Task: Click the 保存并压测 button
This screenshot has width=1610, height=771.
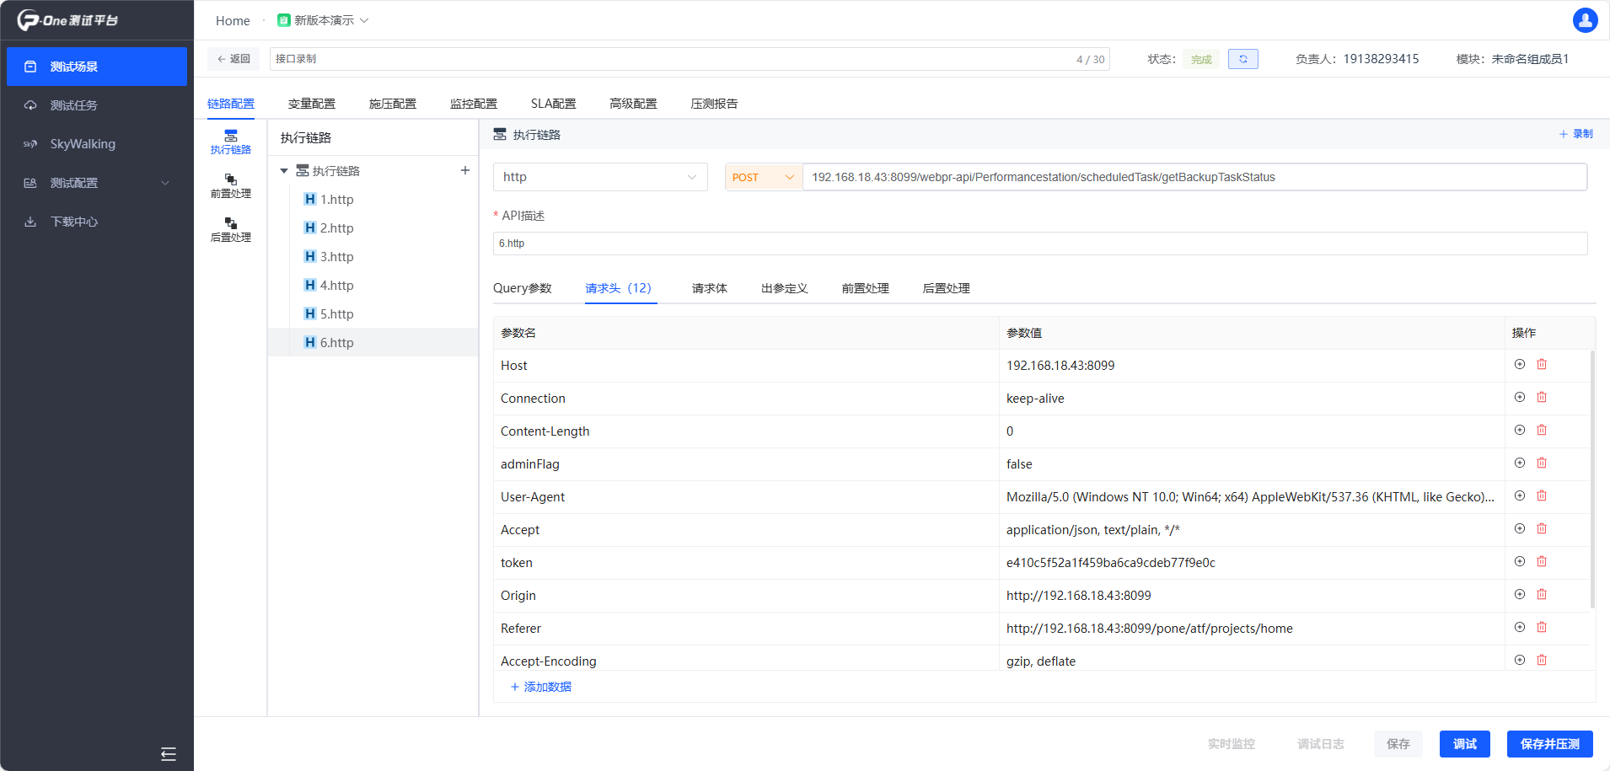Action: click(x=1549, y=744)
